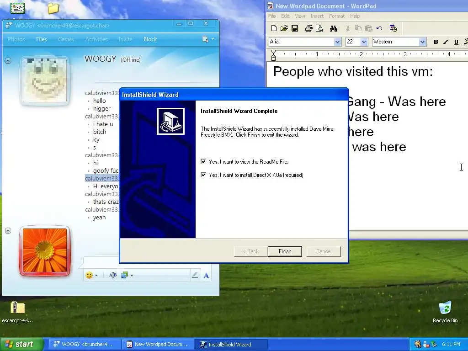
Task: Collapse your own display picture arrow toggle
Action: tap(8, 231)
